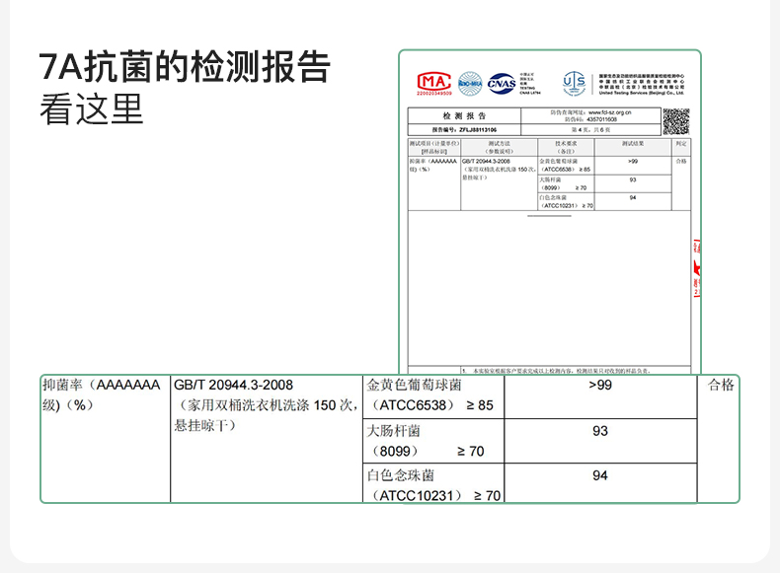Screen dimensions: 780x573
Task: Click "悬挂晾干)" in the enlarged table
Action: point(205,425)
